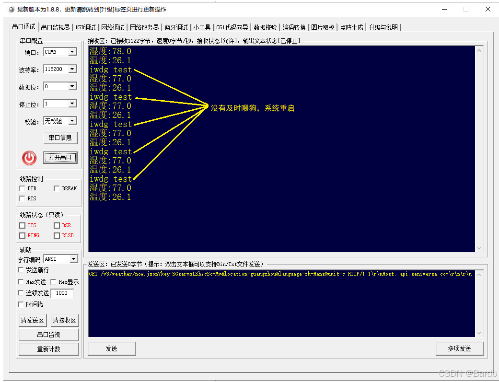
Task: Enable Hex显示 checkbox
Action: tap(54, 282)
